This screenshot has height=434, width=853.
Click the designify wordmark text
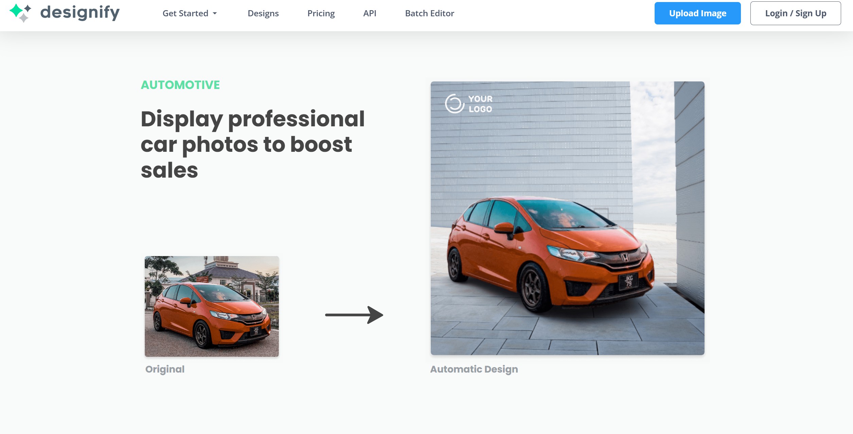pos(80,13)
